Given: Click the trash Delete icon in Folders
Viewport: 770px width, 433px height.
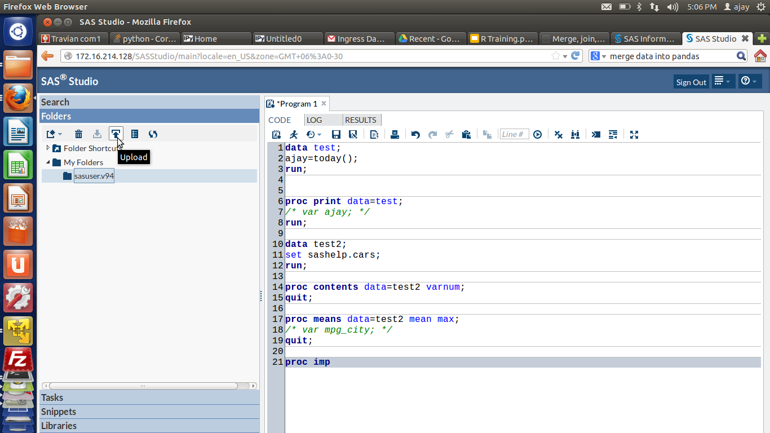Looking at the screenshot, I should pyautogui.click(x=79, y=134).
